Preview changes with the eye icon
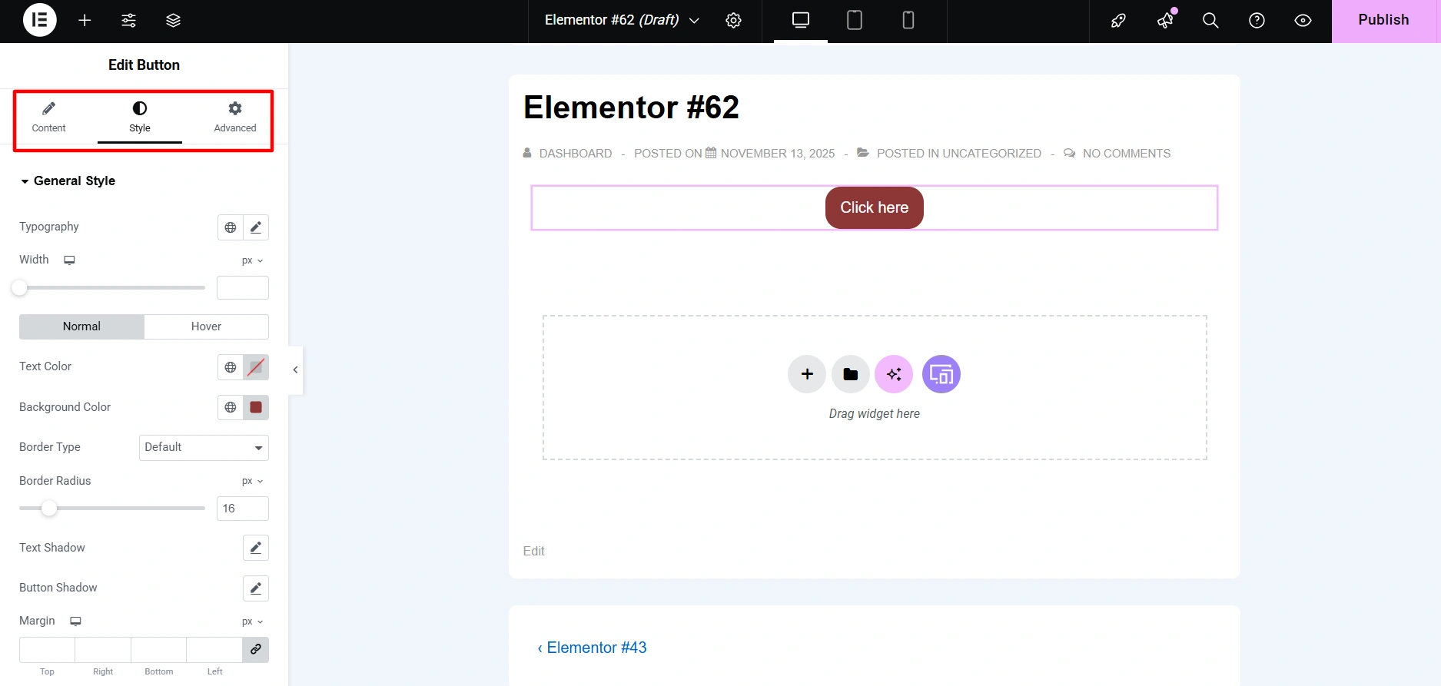Screen dimensions: 1441x686 (x=1303, y=21)
